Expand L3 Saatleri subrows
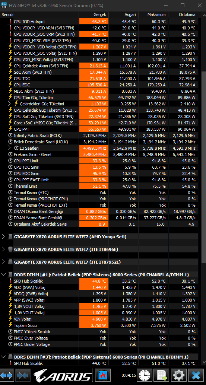The image size is (206, 385). [9, 148]
